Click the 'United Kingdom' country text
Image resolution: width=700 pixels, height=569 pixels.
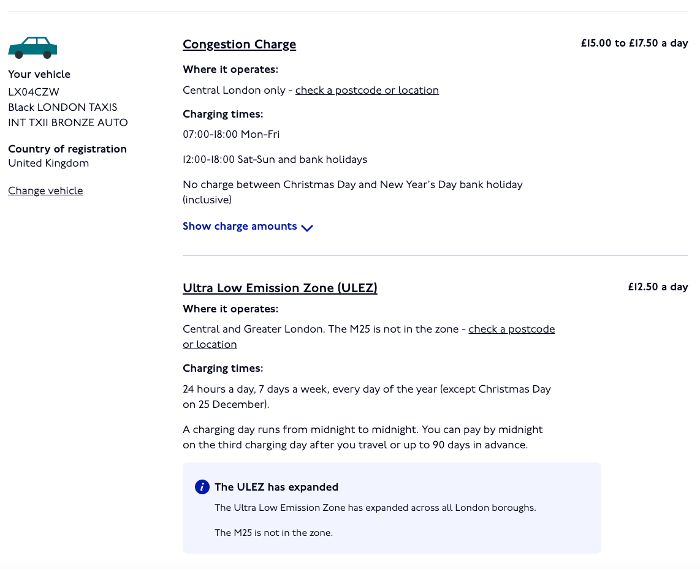48,163
